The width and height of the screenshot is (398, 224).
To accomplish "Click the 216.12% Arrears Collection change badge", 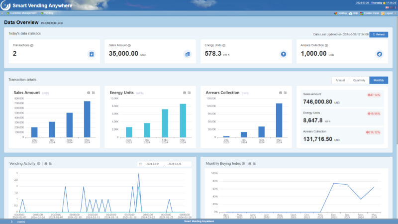I will tap(373, 132).
